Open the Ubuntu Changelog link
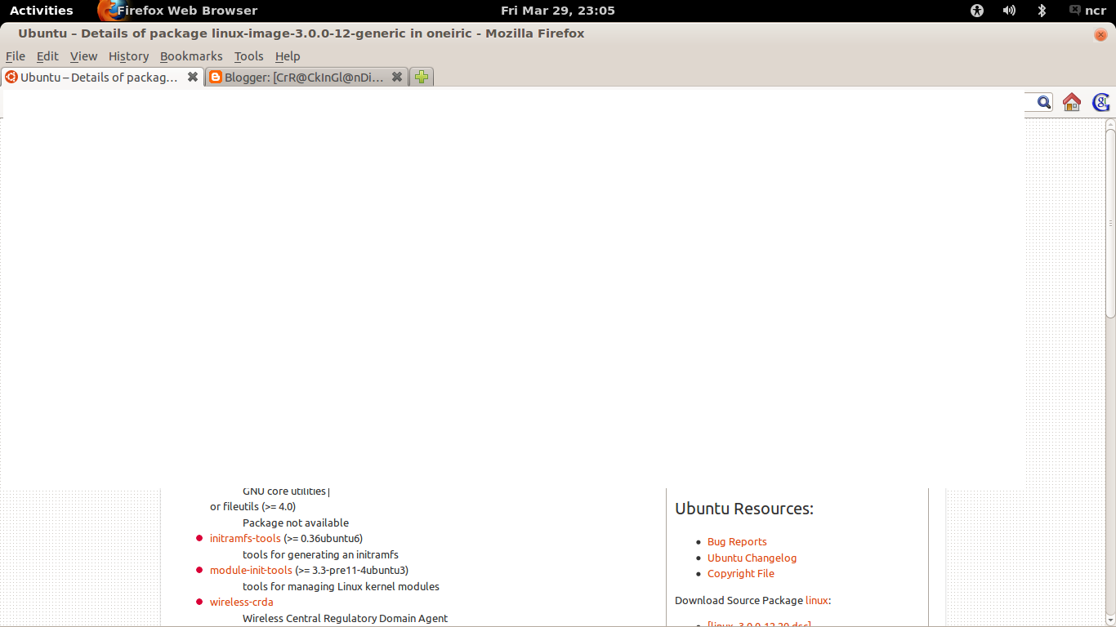This screenshot has width=1116, height=627. click(x=752, y=558)
